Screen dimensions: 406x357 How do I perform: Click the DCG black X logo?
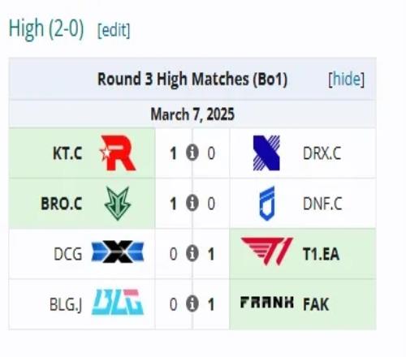[118, 252]
